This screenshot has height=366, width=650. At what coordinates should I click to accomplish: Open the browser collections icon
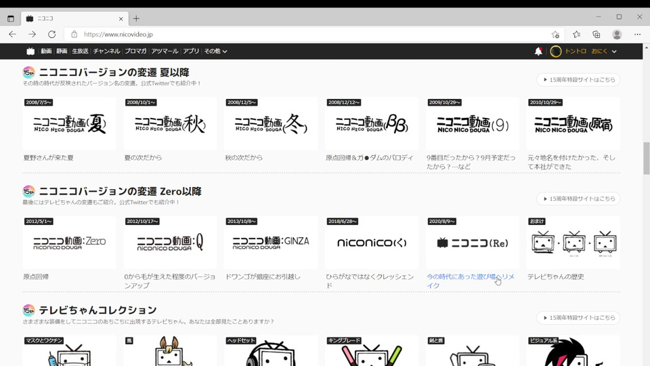596,35
